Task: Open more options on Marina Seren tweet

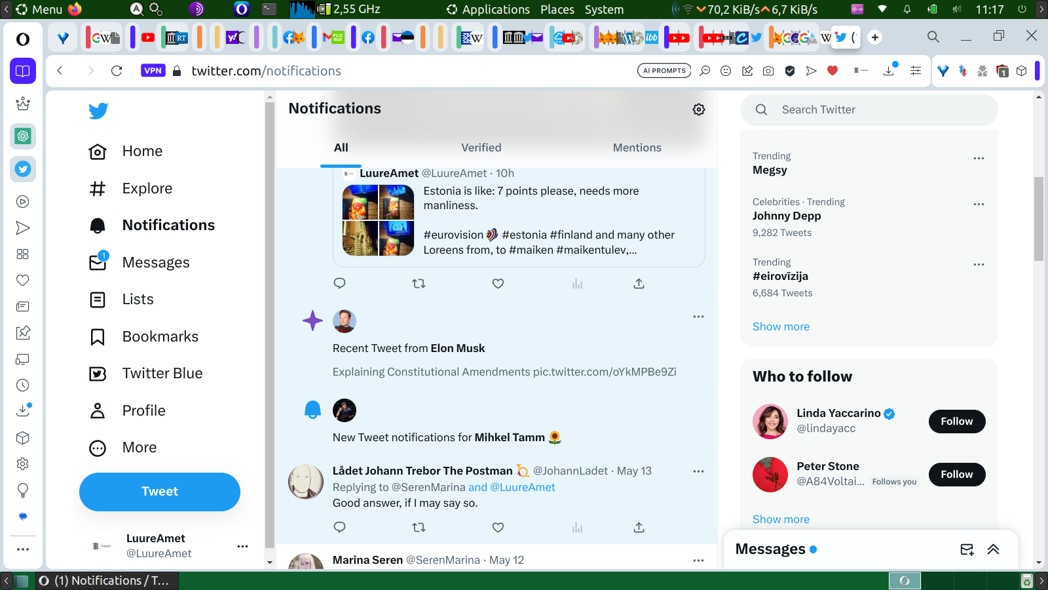Action: tap(698, 560)
